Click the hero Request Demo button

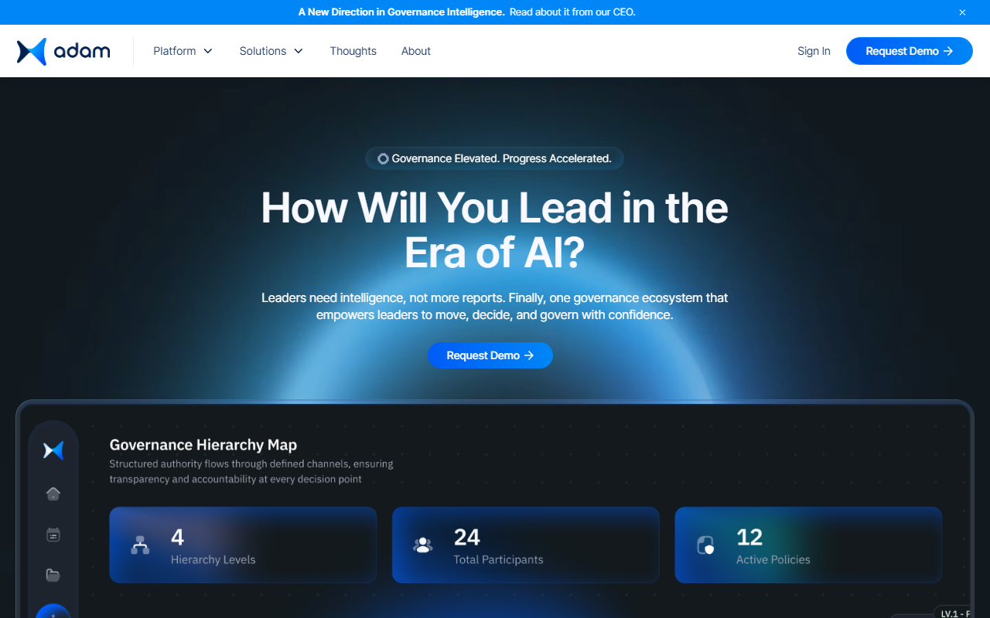pos(490,355)
